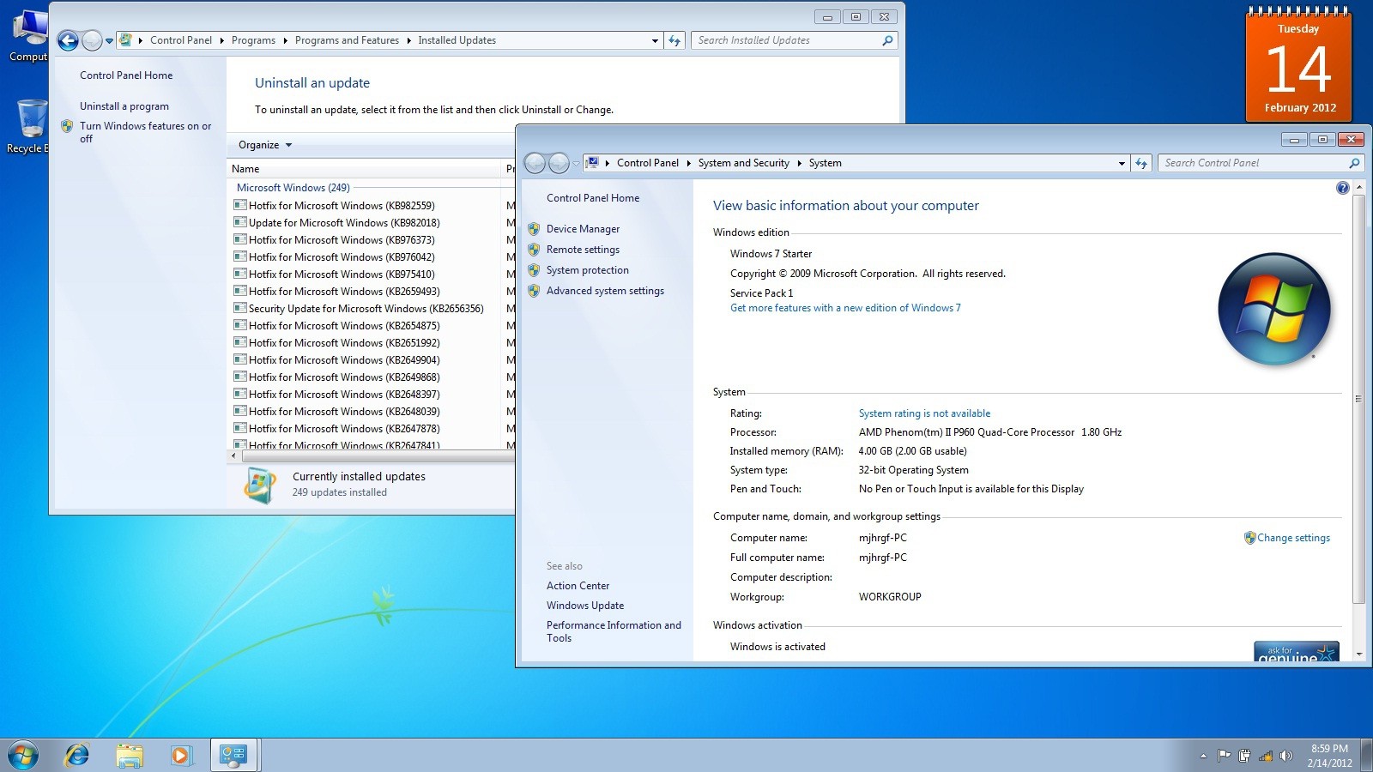Open Internet Explorer from the taskbar
Screen dimensions: 1373x772
tap(77, 756)
